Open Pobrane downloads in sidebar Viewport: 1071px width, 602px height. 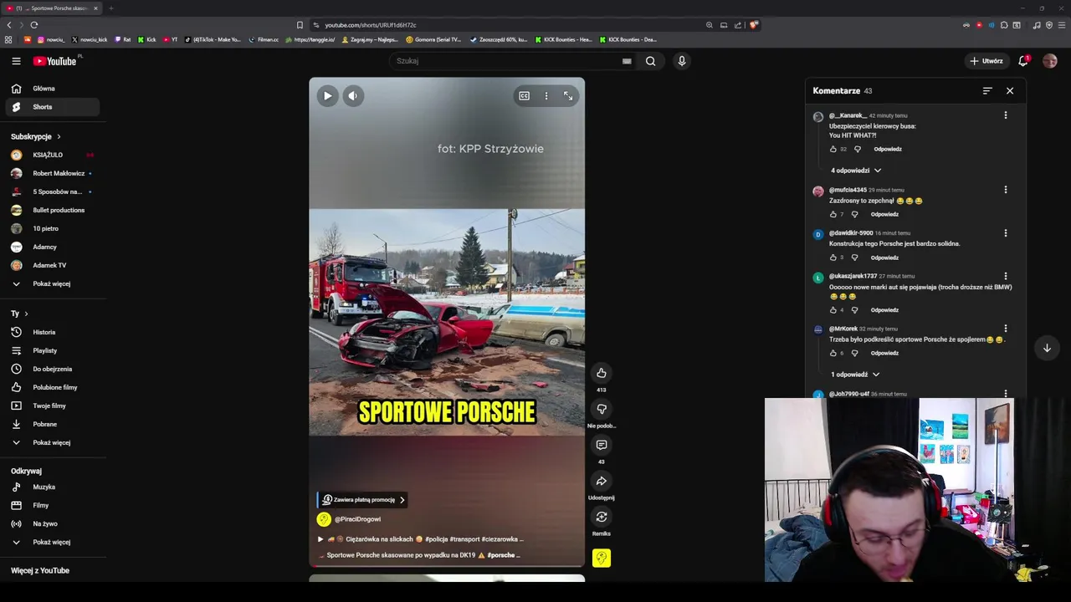click(x=54, y=424)
